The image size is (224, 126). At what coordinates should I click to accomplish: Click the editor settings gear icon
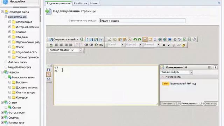tap(115, 39)
